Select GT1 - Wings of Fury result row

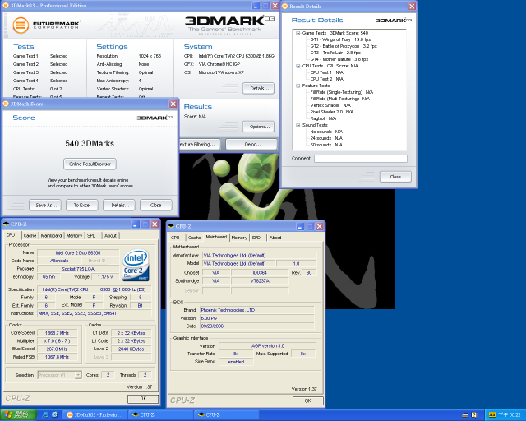click(x=340, y=39)
